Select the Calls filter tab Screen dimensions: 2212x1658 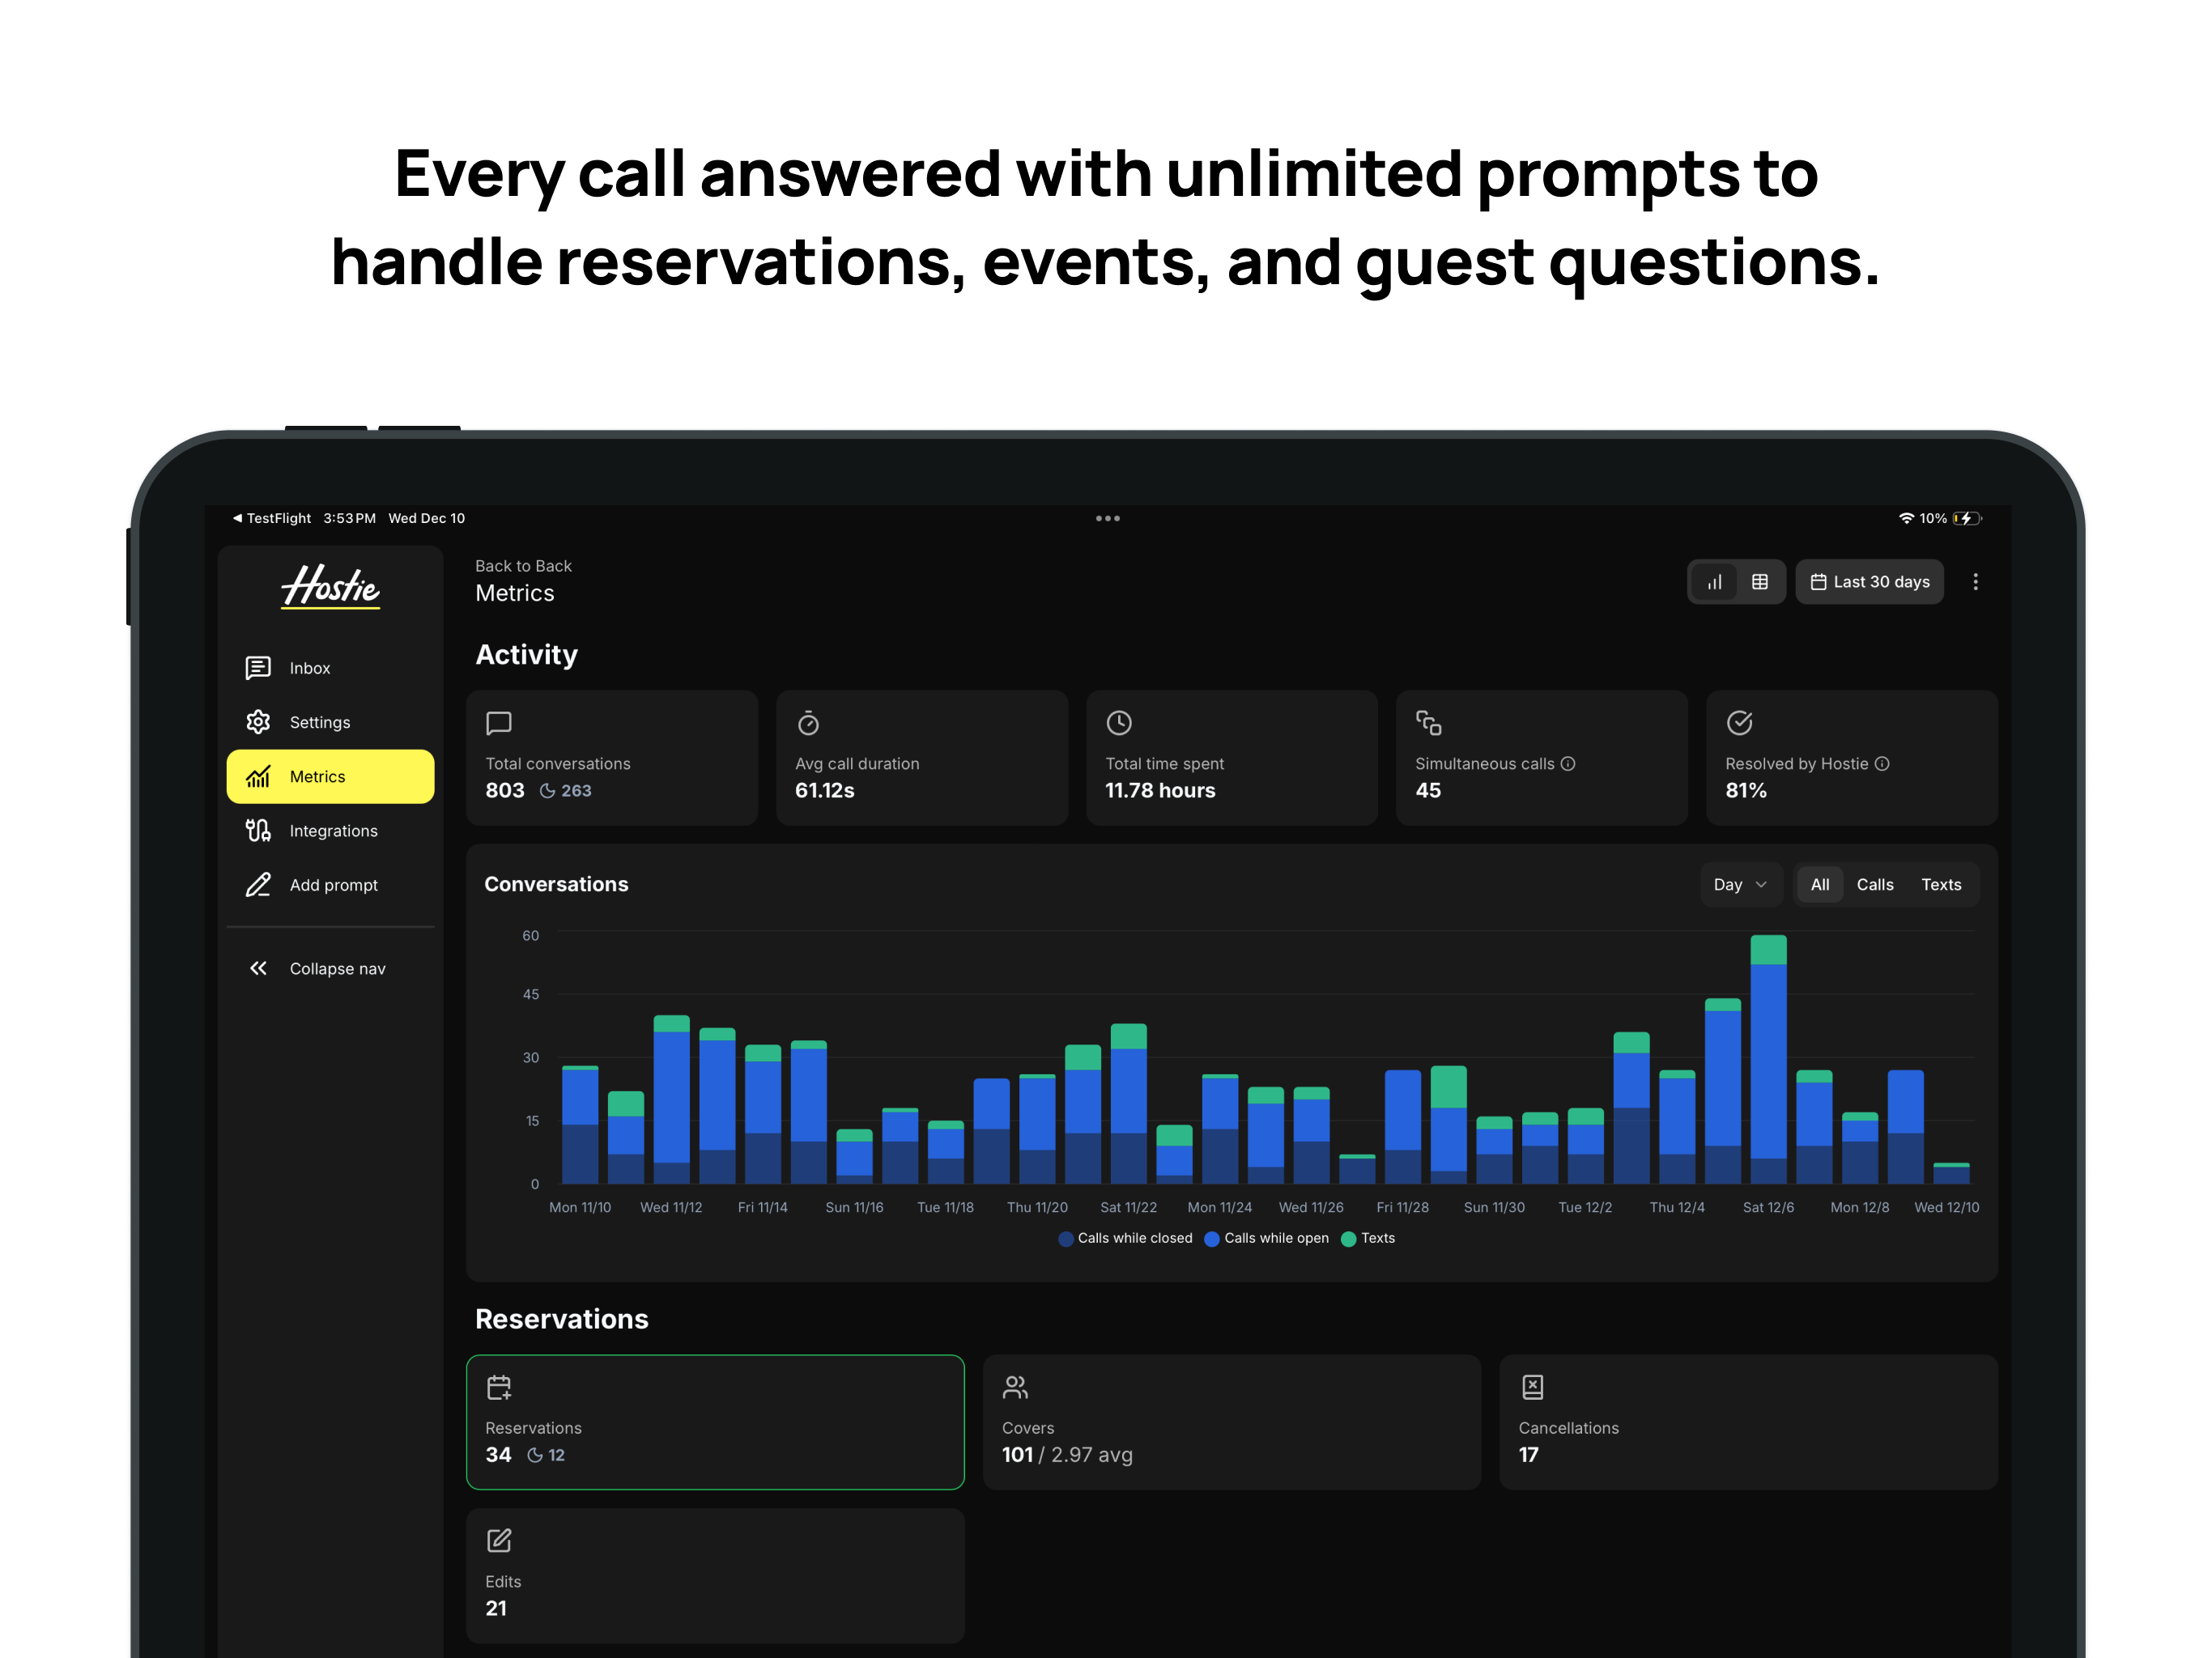tap(1874, 885)
